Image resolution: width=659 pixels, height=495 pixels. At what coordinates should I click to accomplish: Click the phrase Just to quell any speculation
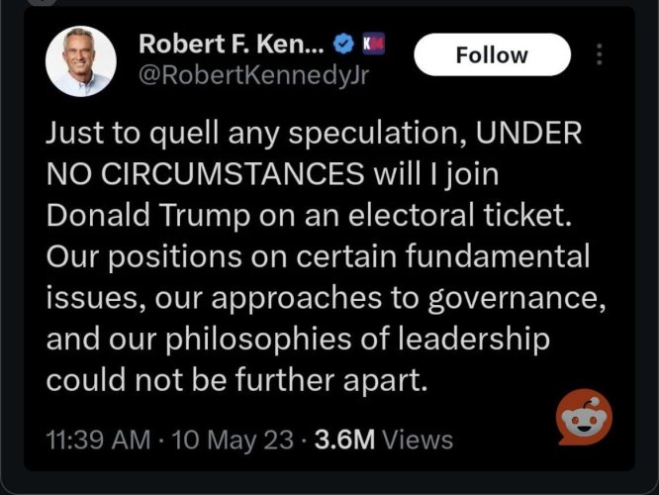tap(256, 134)
